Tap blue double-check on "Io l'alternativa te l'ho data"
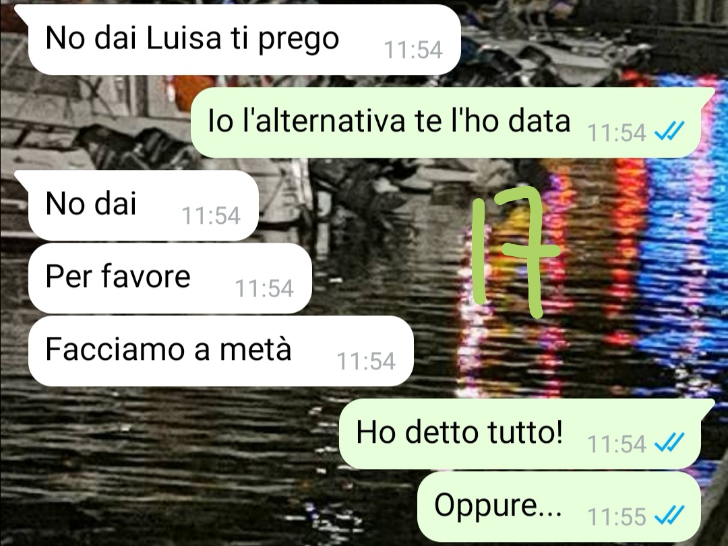Viewport: 728px width, 546px height. tap(669, 131)
